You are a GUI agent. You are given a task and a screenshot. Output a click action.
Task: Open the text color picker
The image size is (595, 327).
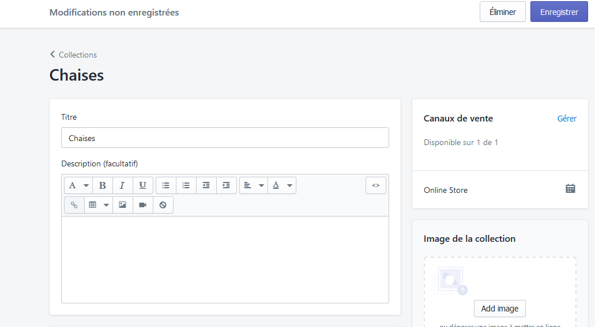[x=282, y=185]
